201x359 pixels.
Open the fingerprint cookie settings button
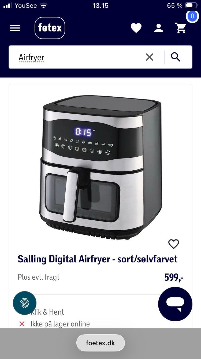coord(25,303)
